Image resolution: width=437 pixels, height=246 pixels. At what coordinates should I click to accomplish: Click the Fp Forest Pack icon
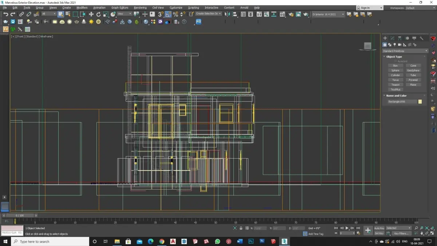(x=6, y=29)
